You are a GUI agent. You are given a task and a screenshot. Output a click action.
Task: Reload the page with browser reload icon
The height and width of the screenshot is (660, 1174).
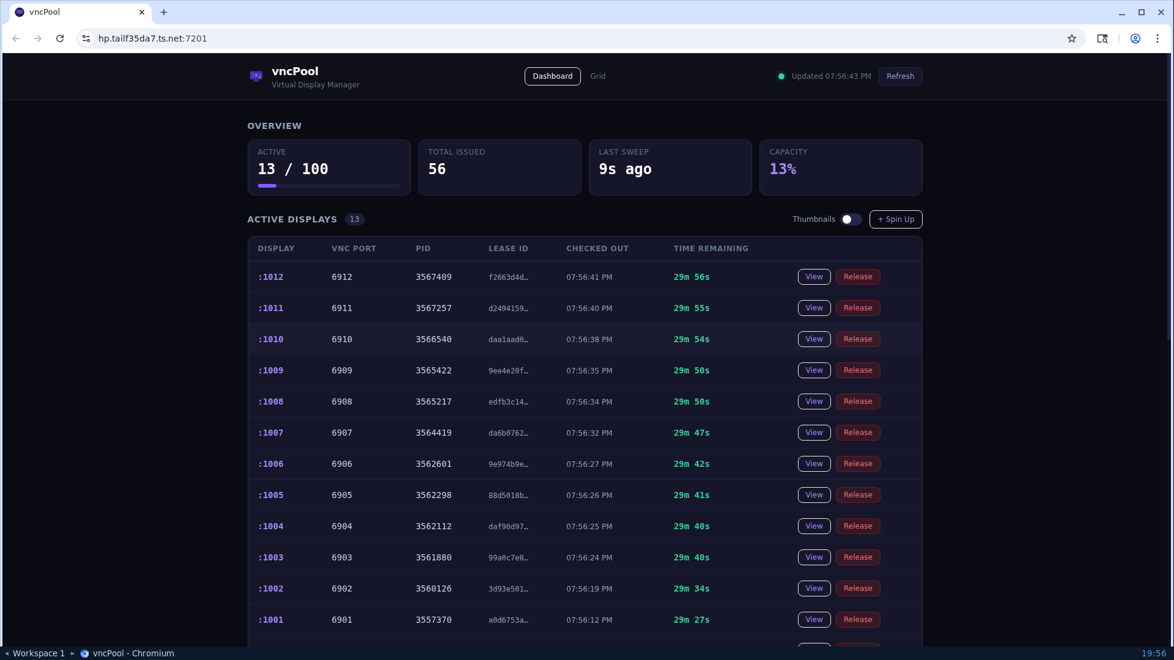pos(60,38)
